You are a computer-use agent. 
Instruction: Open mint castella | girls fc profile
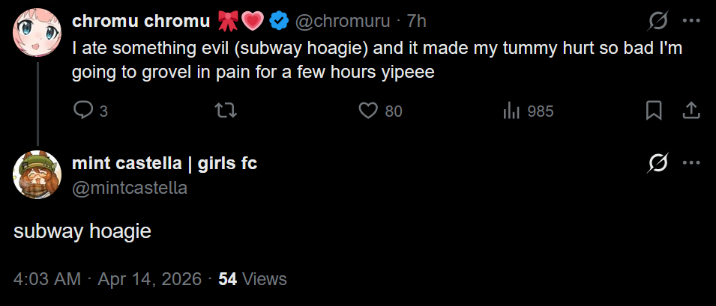coord(164,163)
